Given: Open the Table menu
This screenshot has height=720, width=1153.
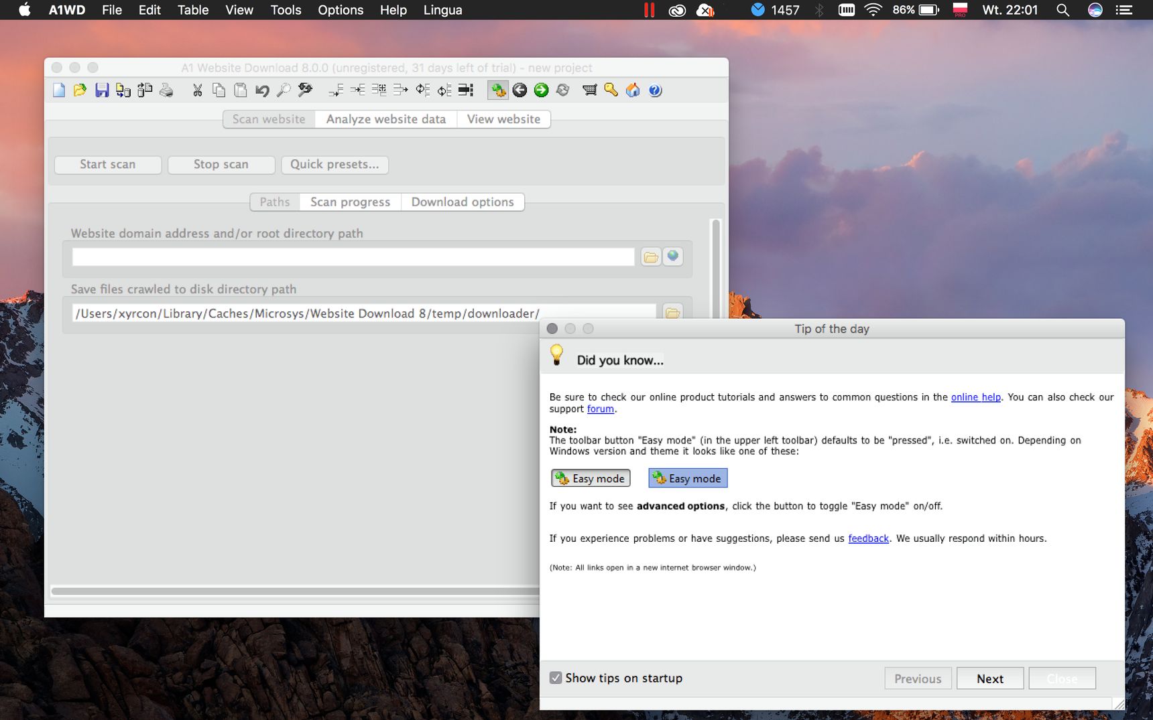Looking at the screenshot, I should click(x=193, y=10).
